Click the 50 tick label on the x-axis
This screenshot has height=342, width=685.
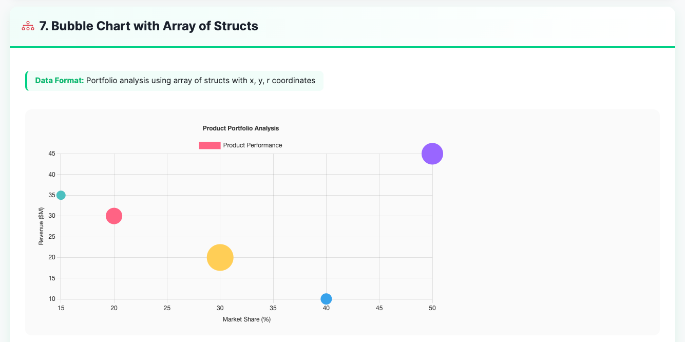pos(432,308)
